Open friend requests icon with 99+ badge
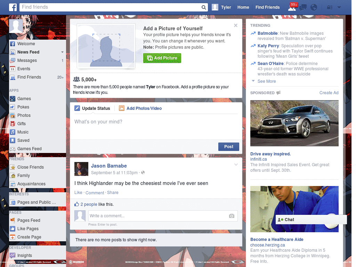The height and width of the screenshot is (267, 356). [x=292, y=7]
